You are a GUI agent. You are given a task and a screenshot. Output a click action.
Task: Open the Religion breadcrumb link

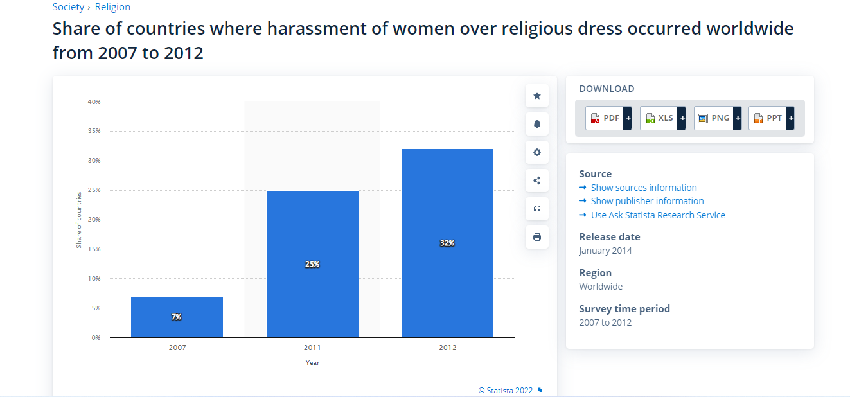point(112,7)
